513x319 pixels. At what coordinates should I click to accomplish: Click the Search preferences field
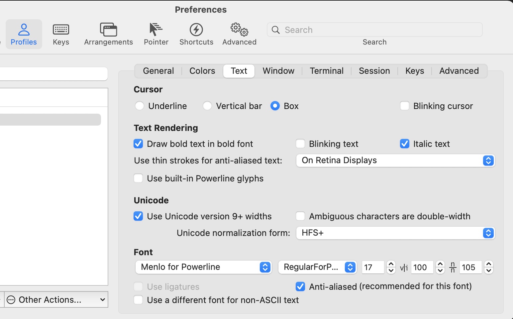[375, 30]
